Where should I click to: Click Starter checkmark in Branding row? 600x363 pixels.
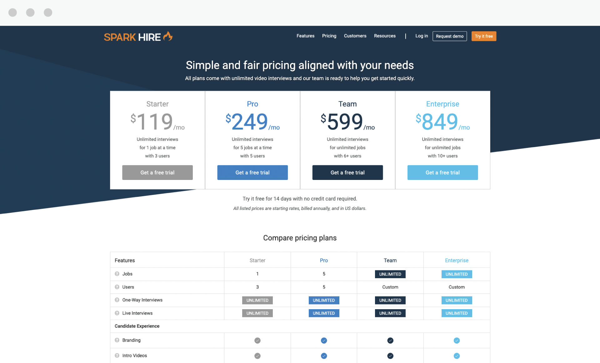coord(257,340)
